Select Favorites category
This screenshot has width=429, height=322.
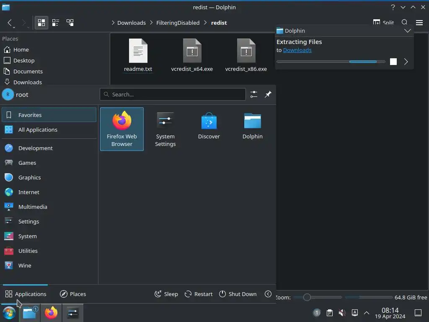(x=49, y=115)
